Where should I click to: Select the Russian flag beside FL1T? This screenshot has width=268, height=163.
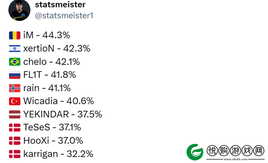[x=15, y=75]
